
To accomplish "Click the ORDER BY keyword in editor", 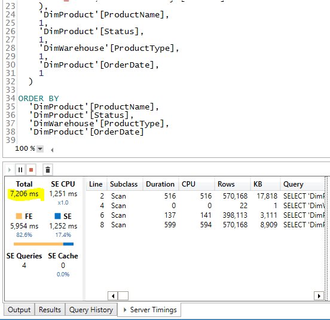I will [x=38, y=98].
